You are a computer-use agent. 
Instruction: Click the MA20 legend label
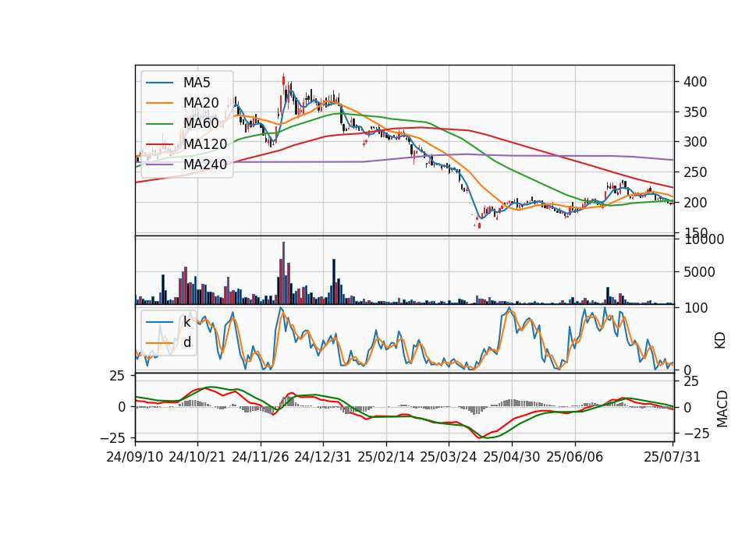pos(201,103)
